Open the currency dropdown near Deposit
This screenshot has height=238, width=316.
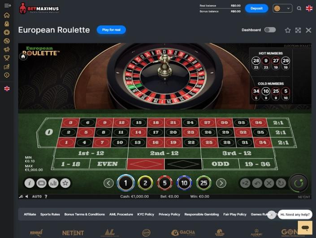click(x=282, y=9)
